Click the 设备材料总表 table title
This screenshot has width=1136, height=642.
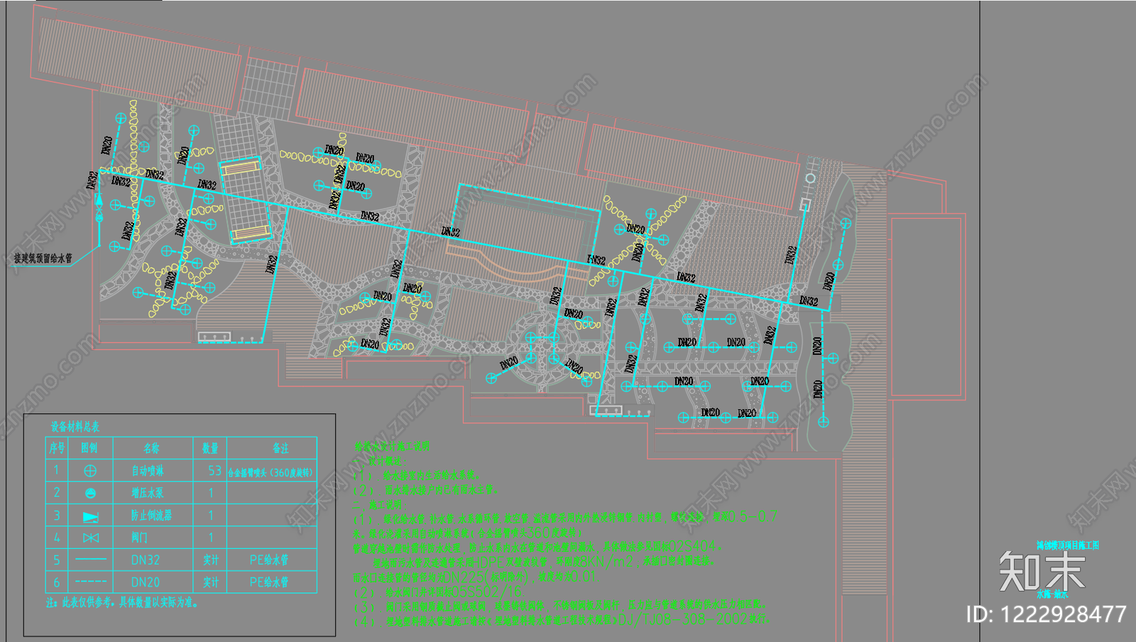[75, 427]
